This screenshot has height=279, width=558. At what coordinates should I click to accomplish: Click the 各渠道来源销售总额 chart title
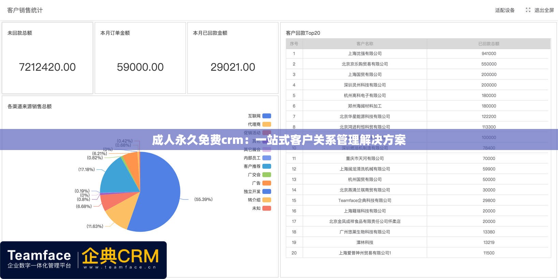pyautogui.click(x=30, y=106)
